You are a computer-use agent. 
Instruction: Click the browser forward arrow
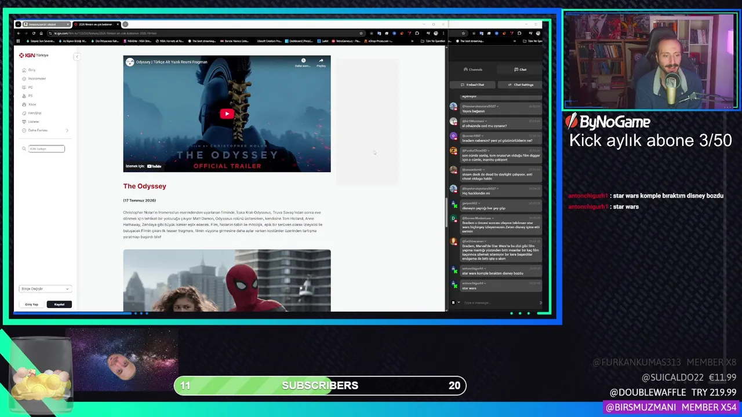click(x=26, y=34)
